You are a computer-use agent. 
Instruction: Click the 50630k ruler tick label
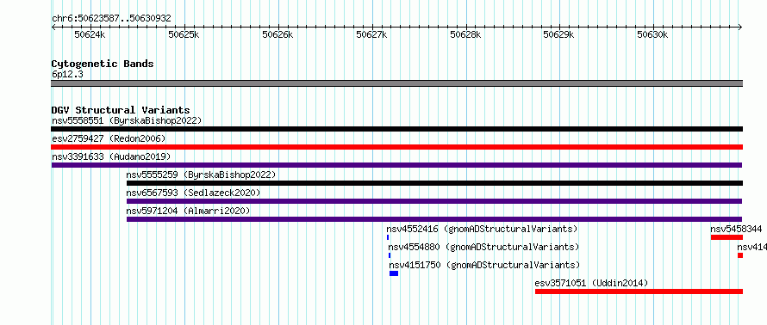coord(652,35)
